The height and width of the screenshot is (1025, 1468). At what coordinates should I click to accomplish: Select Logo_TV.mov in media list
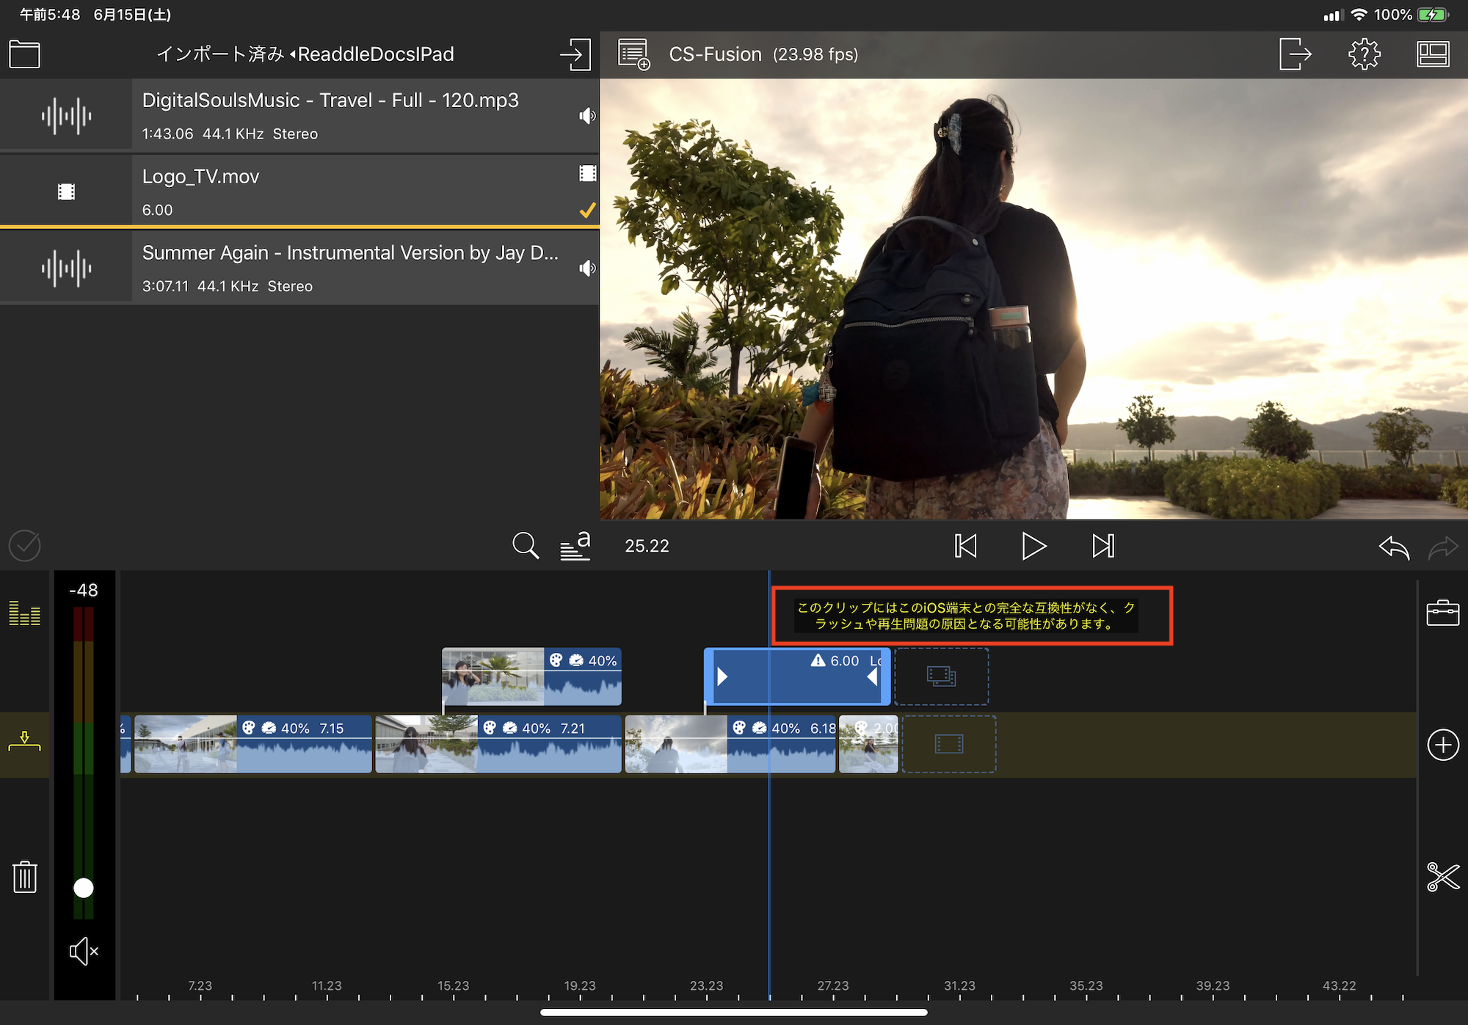click(299, 191)
